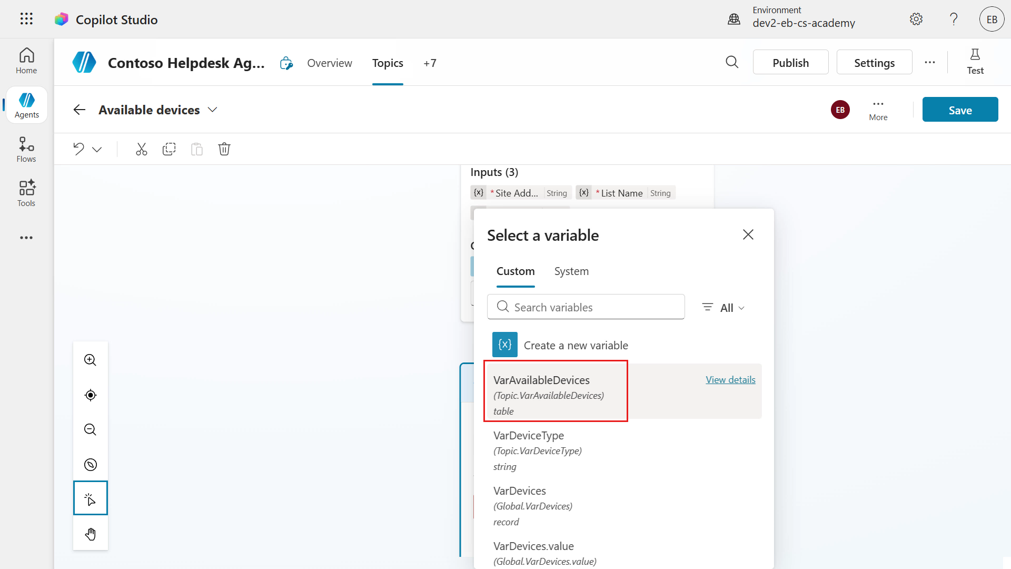Open Tools in left sidebar
Image resolution: width=1011 pixels, height=569 pixels.
(26, 193)
